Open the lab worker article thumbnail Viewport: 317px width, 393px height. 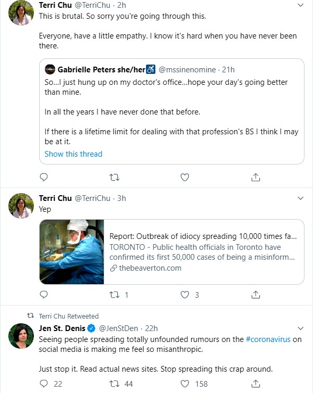(72, 252)
